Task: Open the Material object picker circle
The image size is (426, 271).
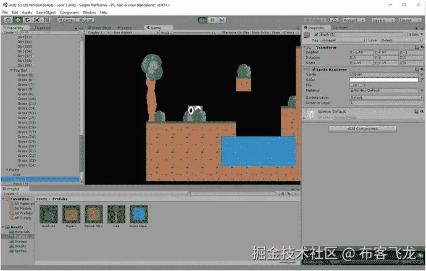Action: click(x=422, y=90)
